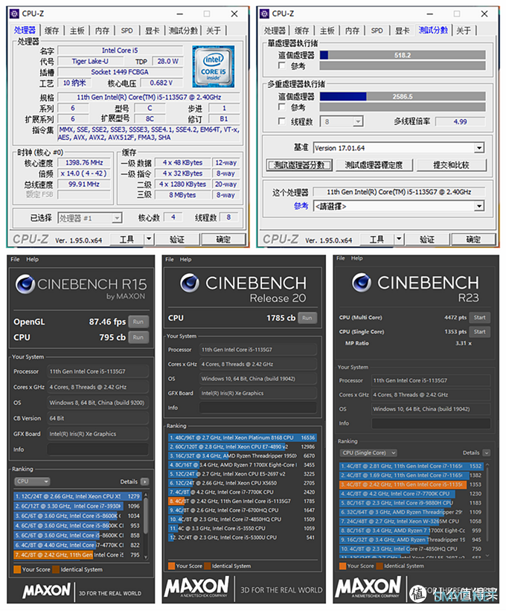Toggle the multi-thread 參考 checkbox
This screenshot has width=506, height=611.
(x=281, y=106)
